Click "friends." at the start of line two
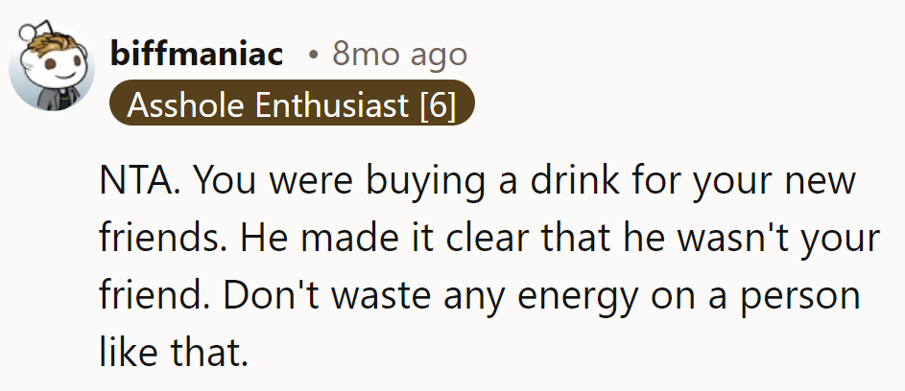905x391 pixels. point(162,239)
